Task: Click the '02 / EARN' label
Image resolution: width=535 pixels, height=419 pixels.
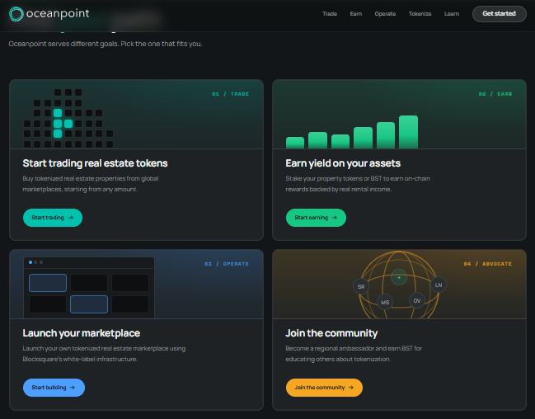Action: pyautogui.click(x=495, y=94)
